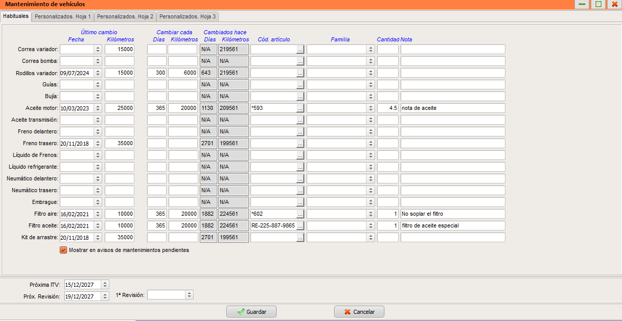This screenshot has height=321, width=622.
Task: Open article lookup for Freno trasero
Action: (x=301, y=144)
